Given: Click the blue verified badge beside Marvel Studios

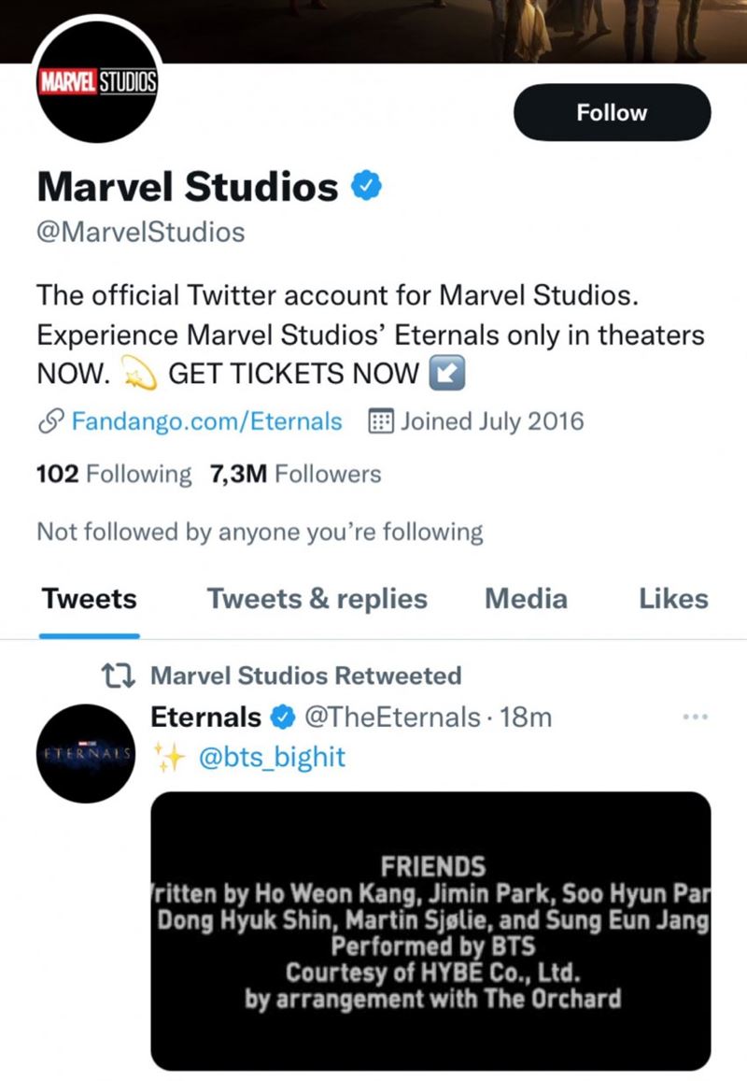Looking at the screenshot, I should coord(367,186).
